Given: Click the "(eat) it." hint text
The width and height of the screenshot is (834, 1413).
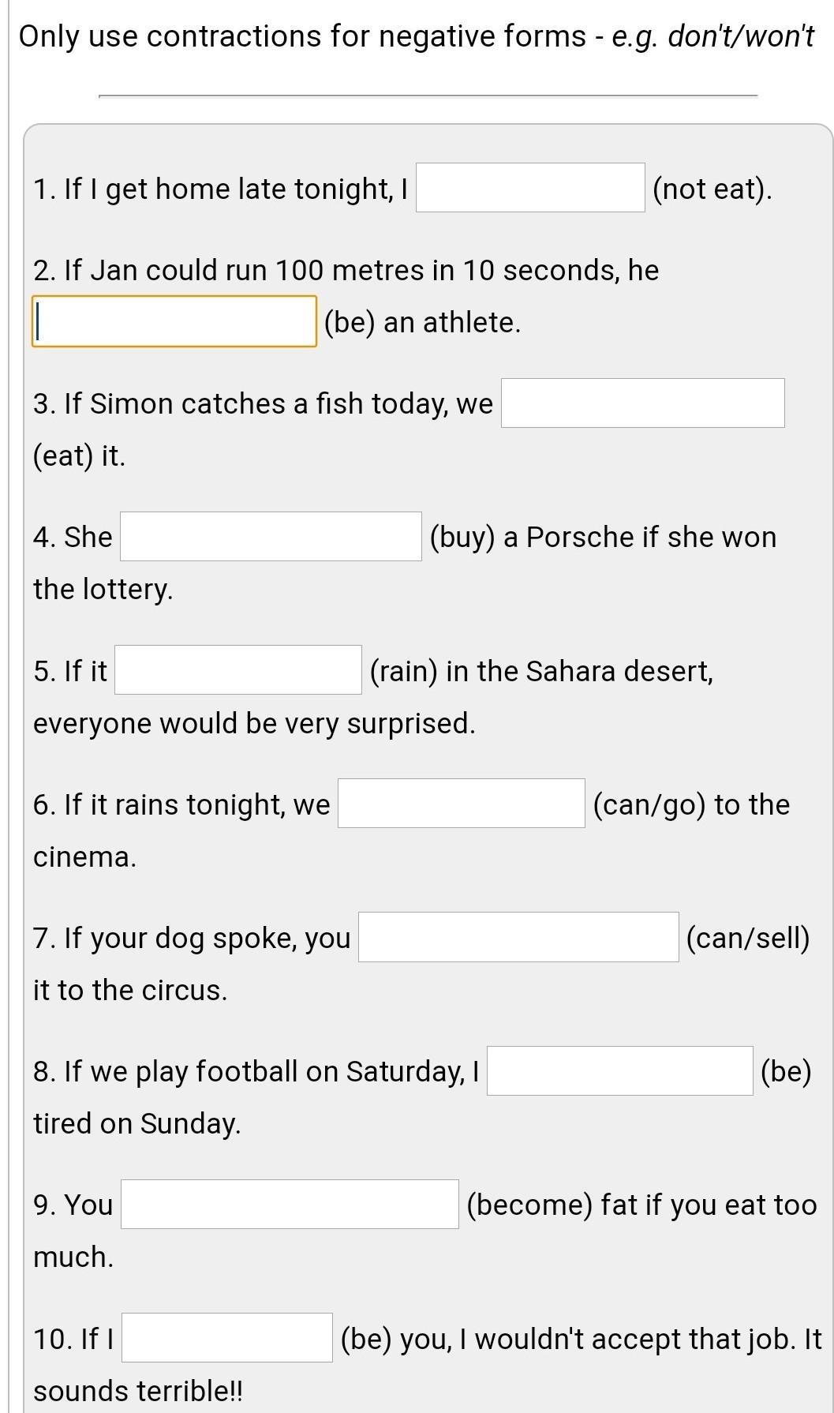Looking at the screenshot, I should click(x=79, y=455).
